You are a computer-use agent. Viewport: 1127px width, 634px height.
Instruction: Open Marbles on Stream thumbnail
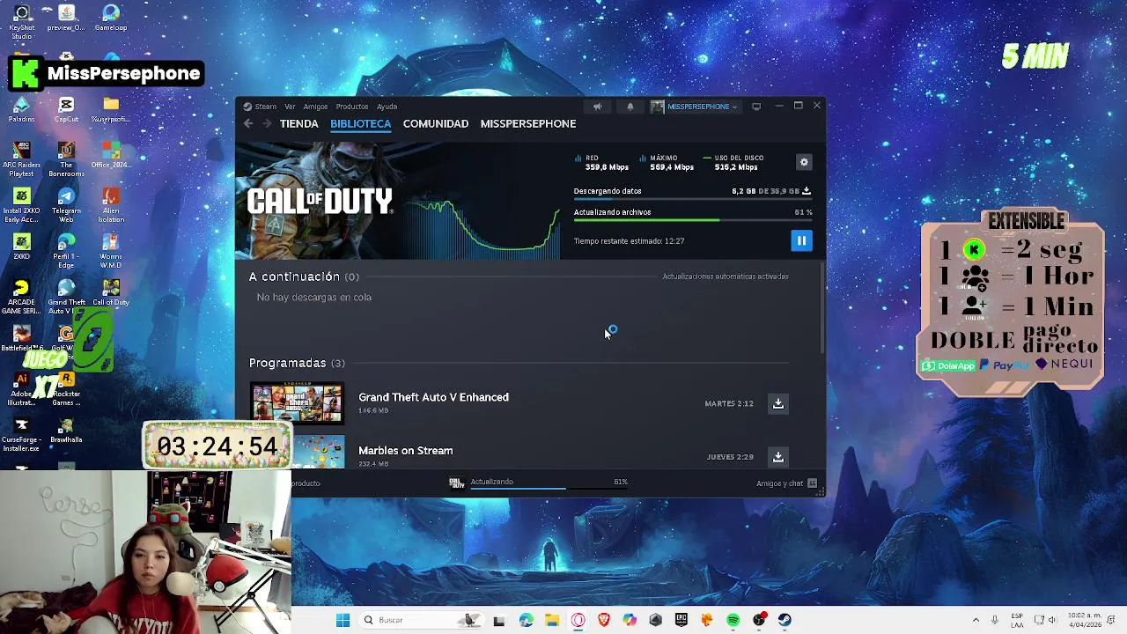(297, 452)
